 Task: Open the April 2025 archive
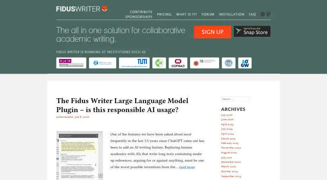[227, 124]
